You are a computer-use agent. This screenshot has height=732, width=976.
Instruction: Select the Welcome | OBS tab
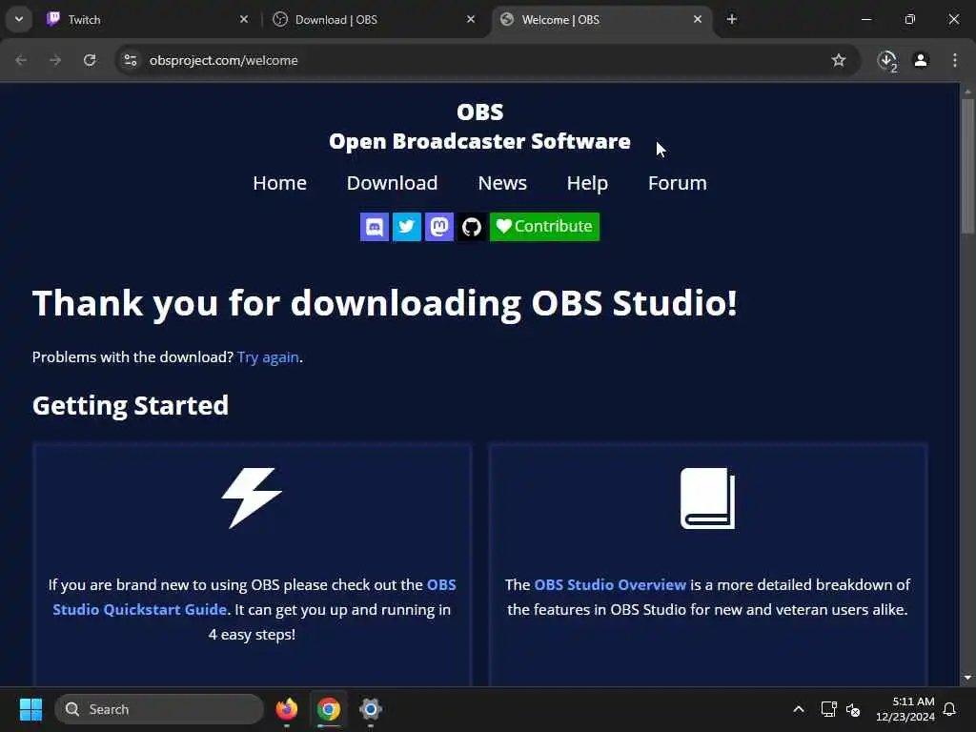click(600, 20)
